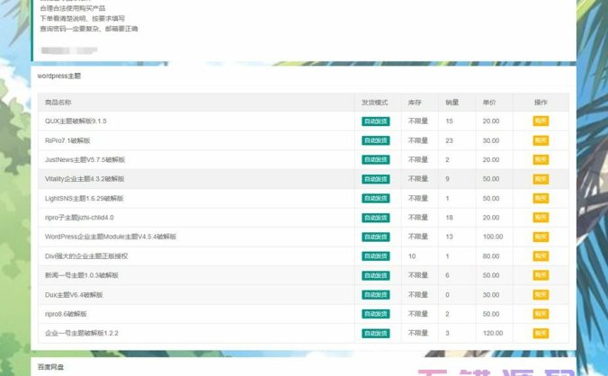Click 购买 in the ripro8.6破解版 row

541,314
